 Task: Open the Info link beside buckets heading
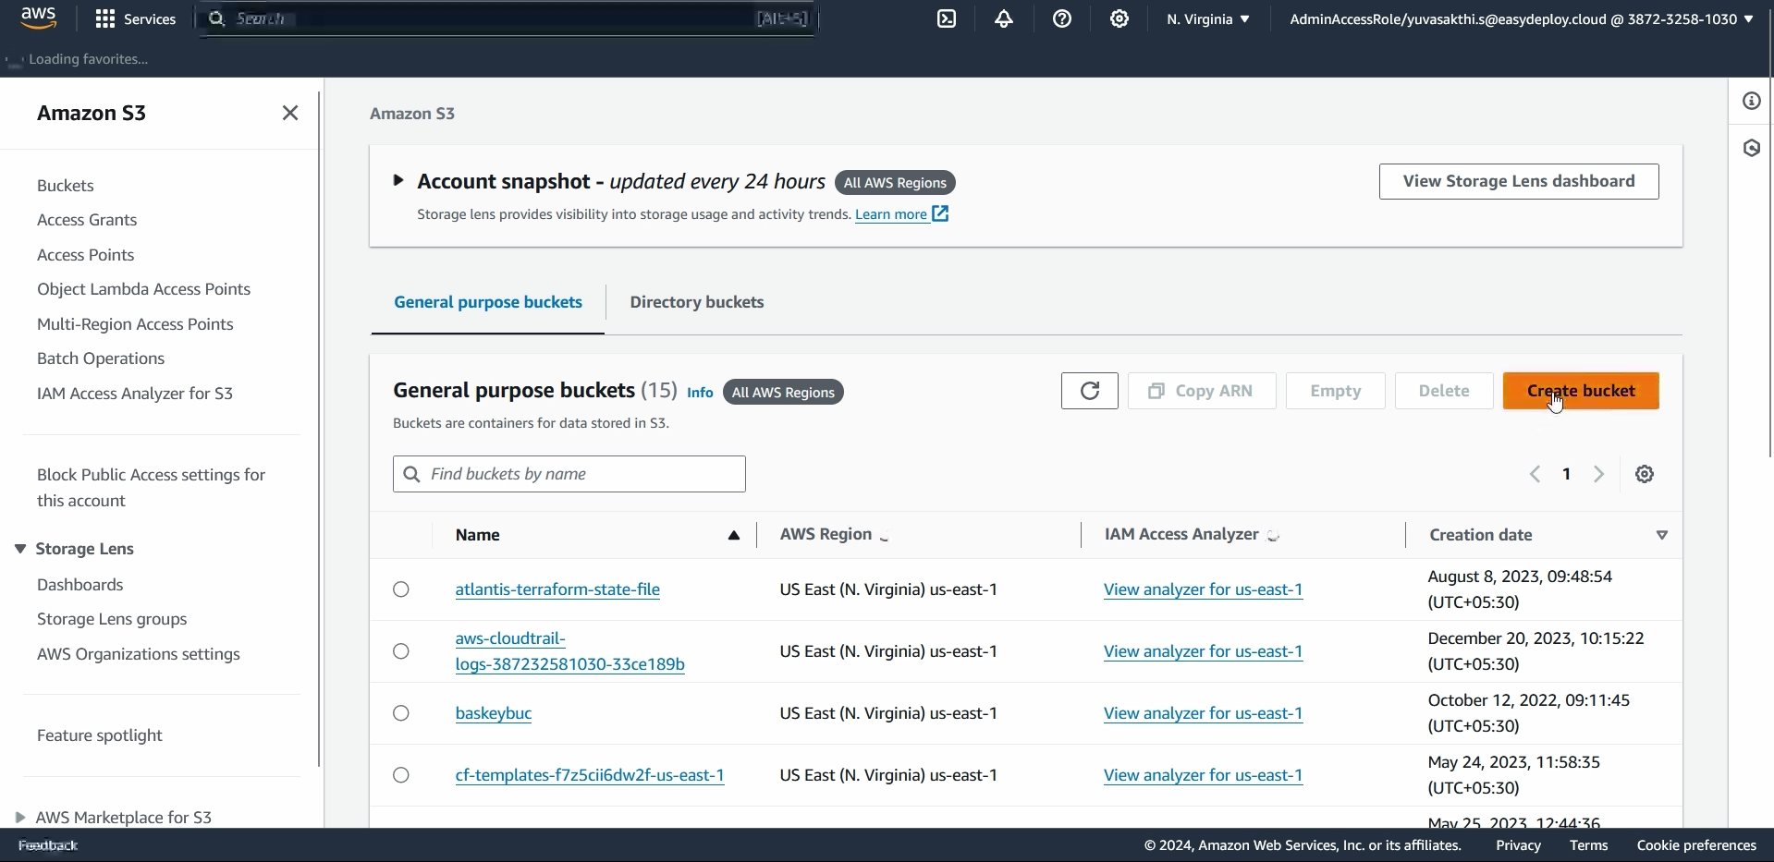(700, 393)
